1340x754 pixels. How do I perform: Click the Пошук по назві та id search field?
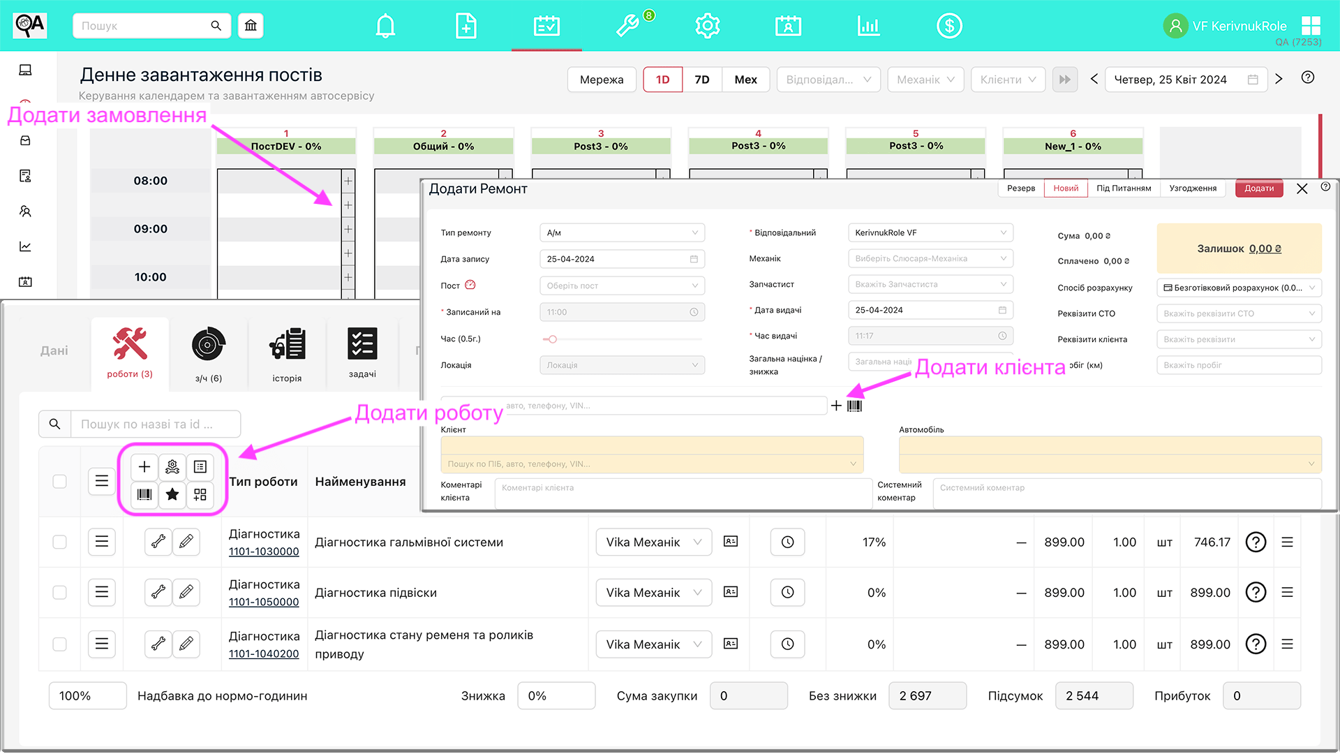tap(156, 424)
